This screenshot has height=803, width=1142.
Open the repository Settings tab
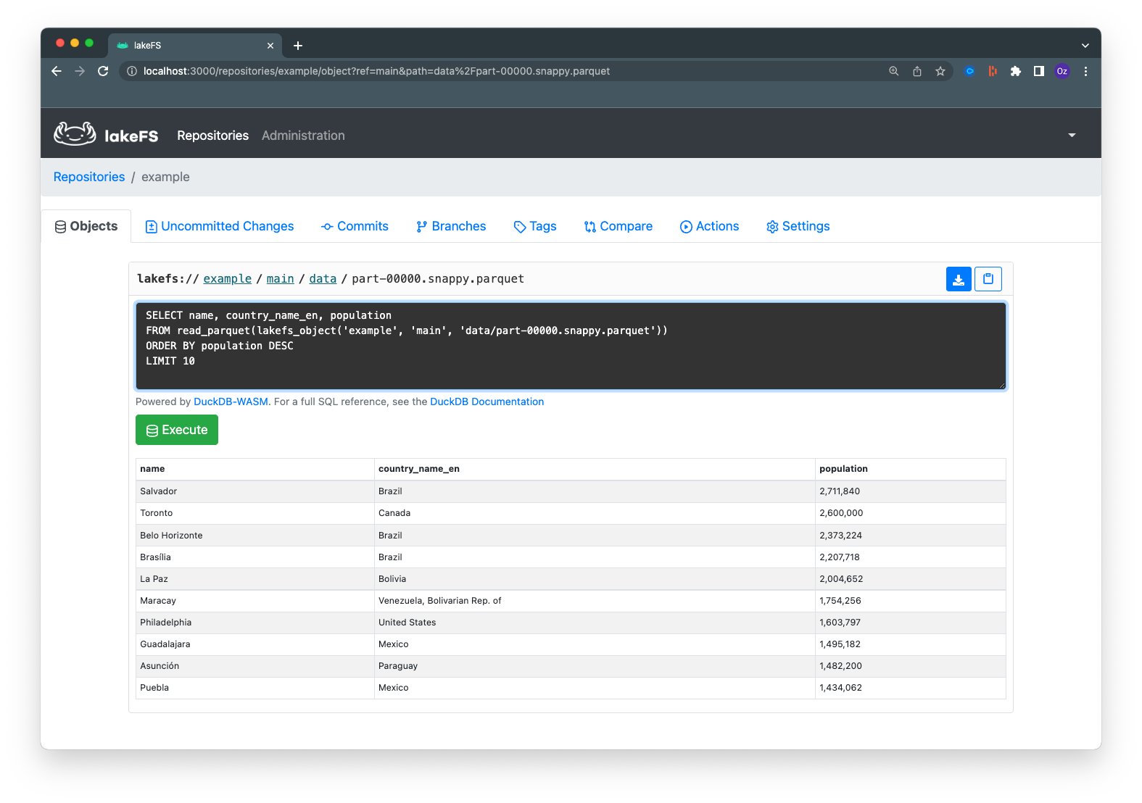pos(798,226)
